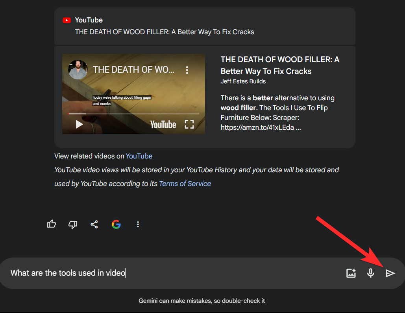Viewport: 405px width, 313px height.
Task: Click the YouTube extension header icon
Action: pyautogui.click(x=67, y=20)
